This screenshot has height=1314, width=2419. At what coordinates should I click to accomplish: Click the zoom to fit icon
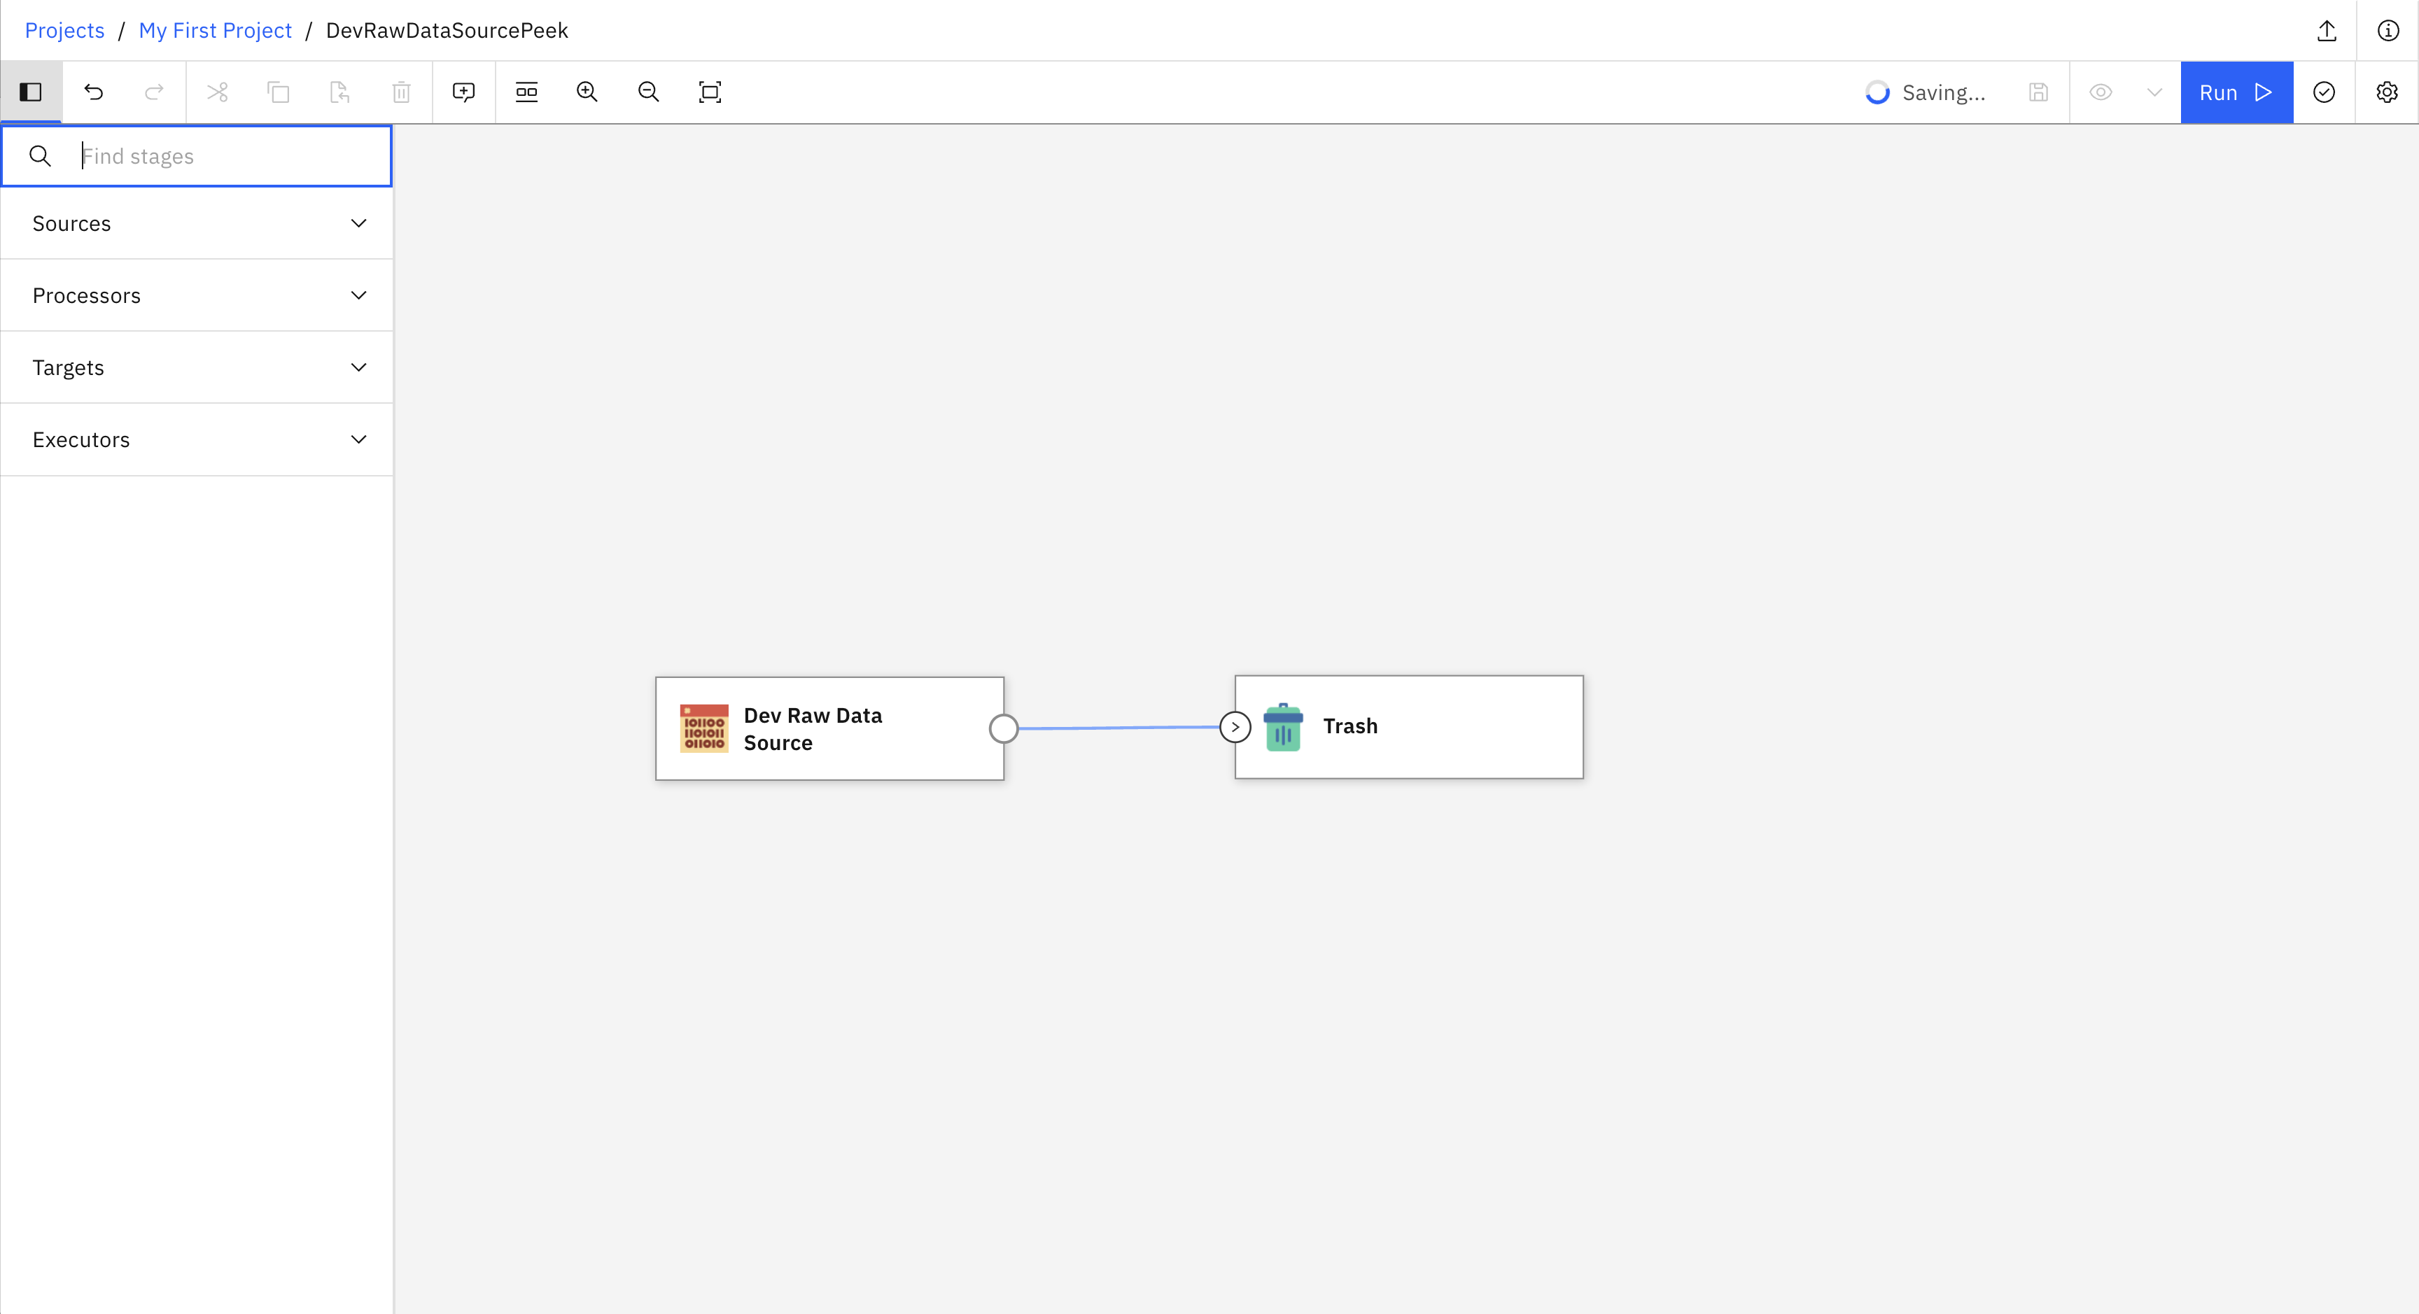coord(710,92)
